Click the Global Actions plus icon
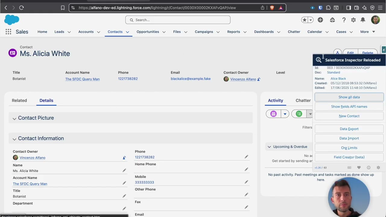This screenshot has width=386, height=217. coord(320,20)
